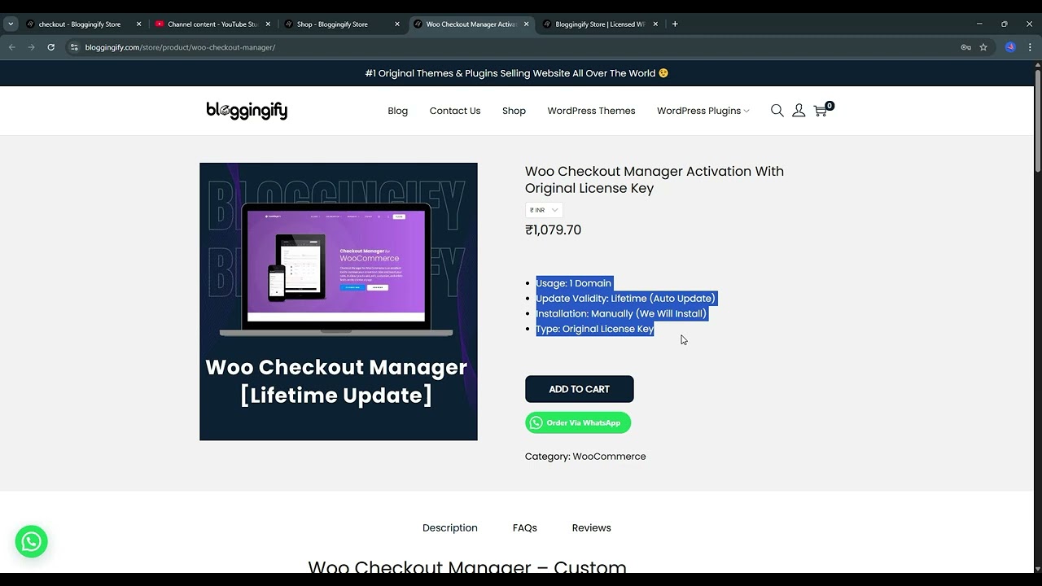Click the Woo Checkout Manager product image
This screenshot has height=586, width=1042.
pos(339,302)
